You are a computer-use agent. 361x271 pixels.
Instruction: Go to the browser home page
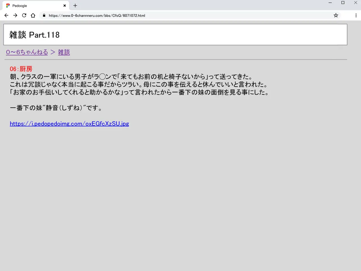[x=33, y=16]
